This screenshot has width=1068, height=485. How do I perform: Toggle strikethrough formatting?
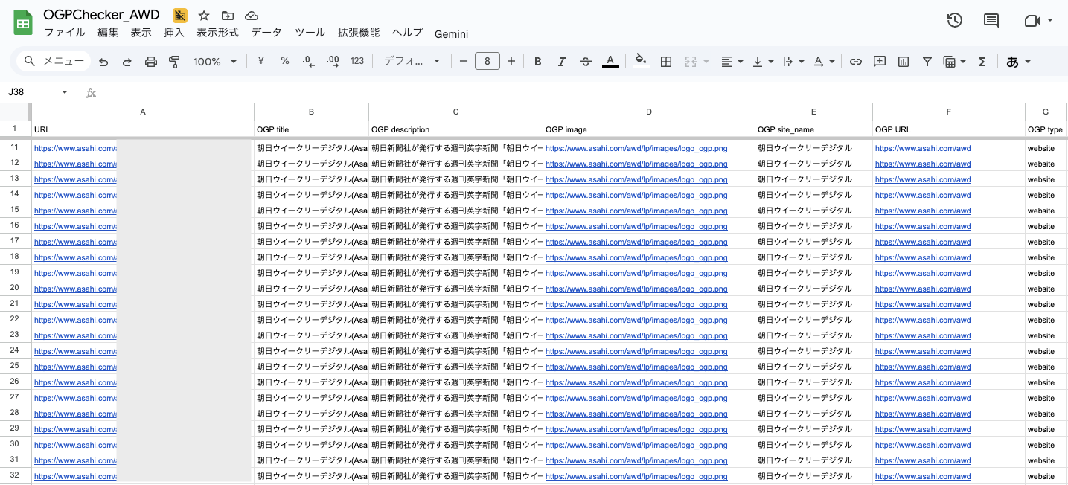point(586,62)
